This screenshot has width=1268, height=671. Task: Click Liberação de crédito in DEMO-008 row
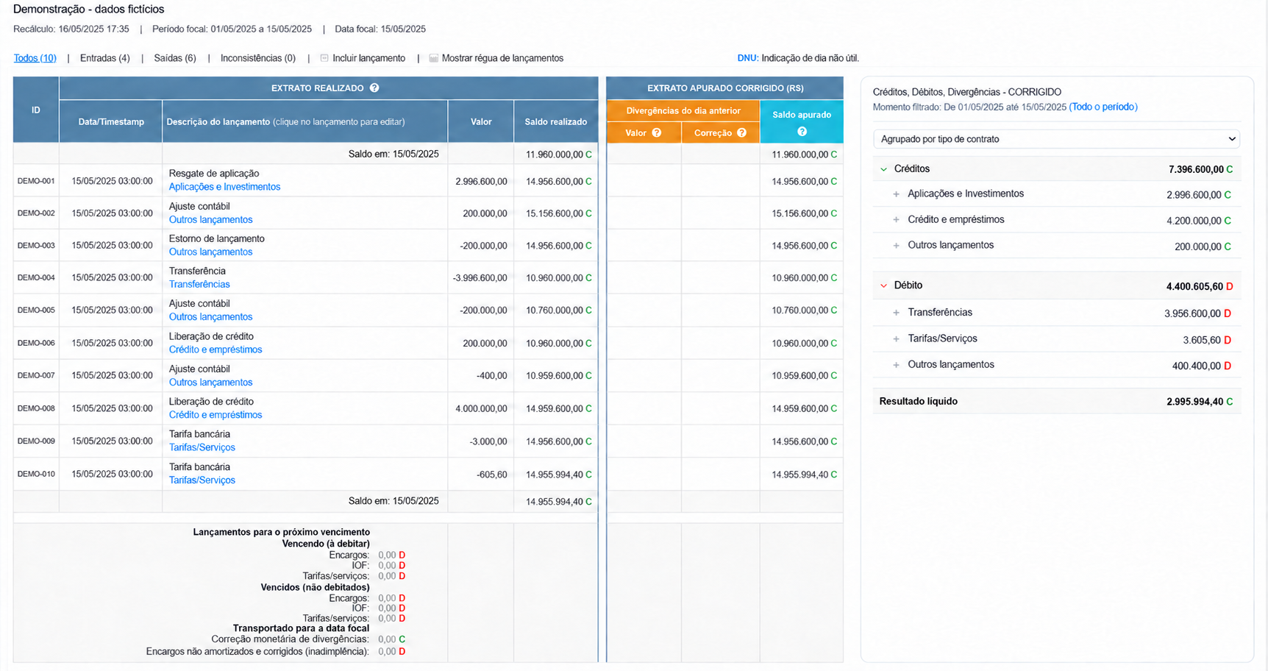click(211, 402)
